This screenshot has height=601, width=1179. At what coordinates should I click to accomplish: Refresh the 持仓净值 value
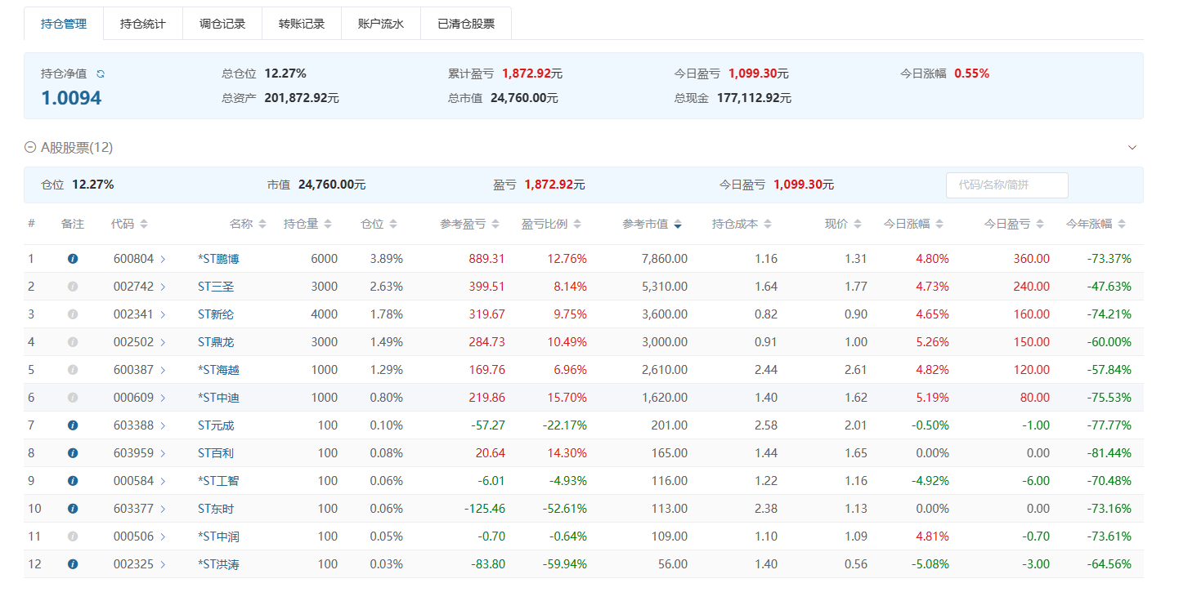101,73
